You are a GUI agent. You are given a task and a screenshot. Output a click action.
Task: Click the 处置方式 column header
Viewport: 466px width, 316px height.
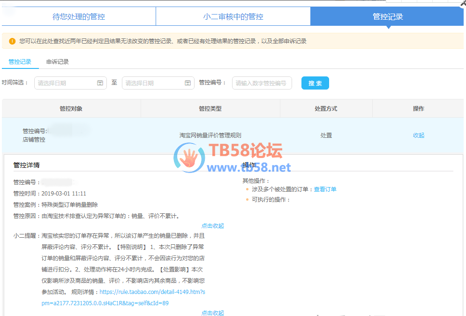coord(326,108)
